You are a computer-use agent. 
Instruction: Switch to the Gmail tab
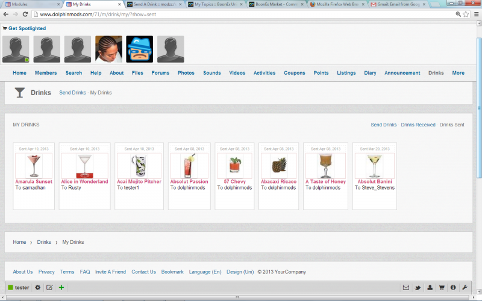click(398, 4)
